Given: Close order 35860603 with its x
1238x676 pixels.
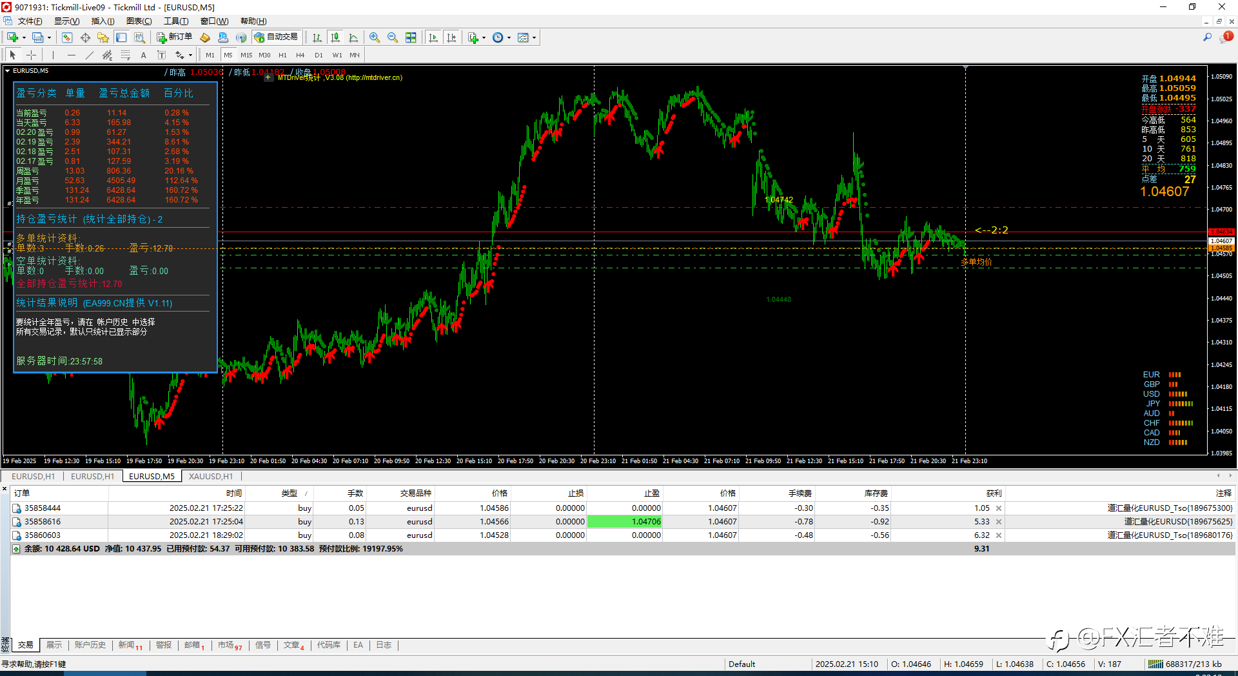Looking at the screenshot, I should pos(999,535).
